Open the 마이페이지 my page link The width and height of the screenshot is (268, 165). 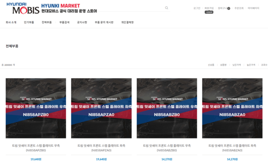click(x=253, y=8)
